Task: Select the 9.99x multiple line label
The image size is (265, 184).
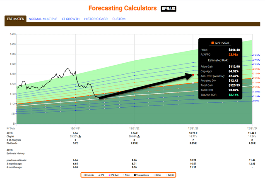Action: pos(256,101)
